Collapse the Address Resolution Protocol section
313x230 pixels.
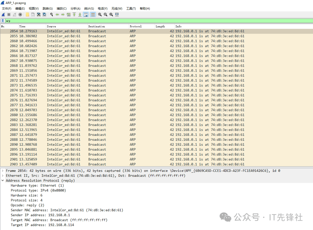3,180
